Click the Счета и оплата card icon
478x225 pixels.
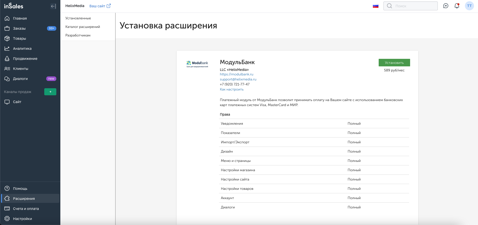tap(7, 209)
